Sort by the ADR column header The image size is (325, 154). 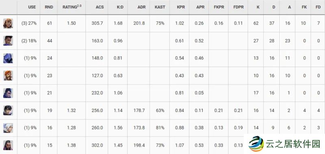coord(141,7)
